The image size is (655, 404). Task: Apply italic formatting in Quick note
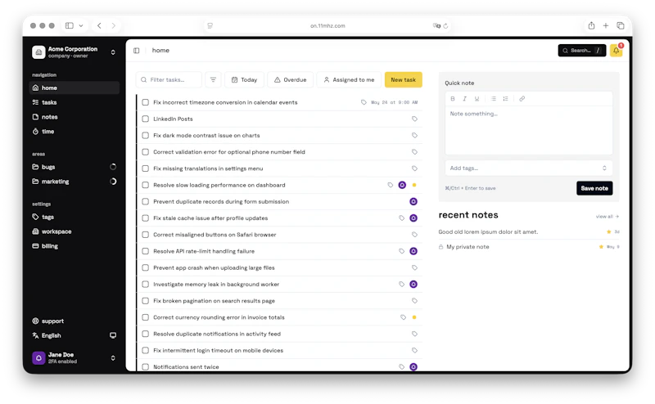[464, 99]
